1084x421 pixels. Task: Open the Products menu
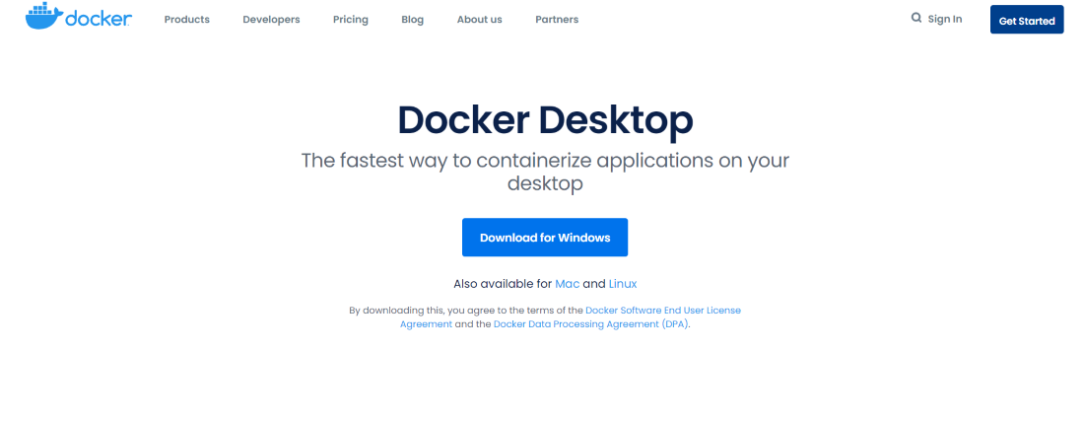[186, 20]
